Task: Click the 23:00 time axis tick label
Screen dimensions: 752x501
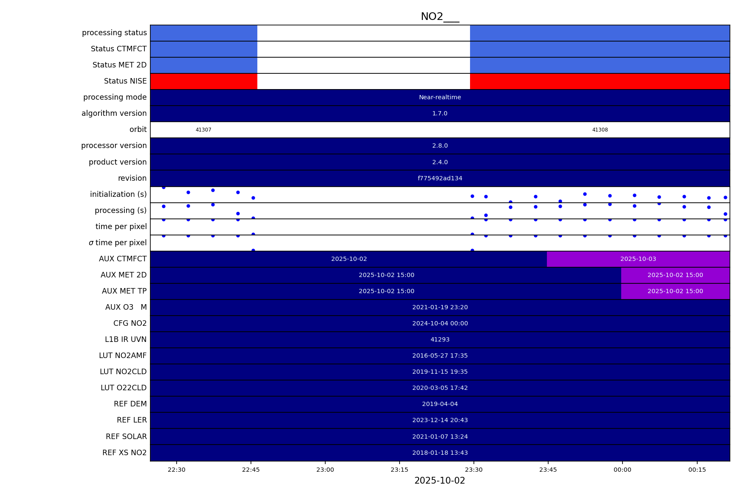Action: pyautogui.click(x=325, y=470)
